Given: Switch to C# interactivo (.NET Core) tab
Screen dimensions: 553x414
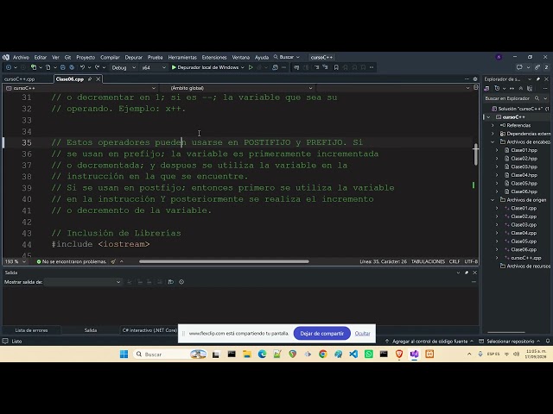Looking at the screenshot, I should [x=149, y=330].
